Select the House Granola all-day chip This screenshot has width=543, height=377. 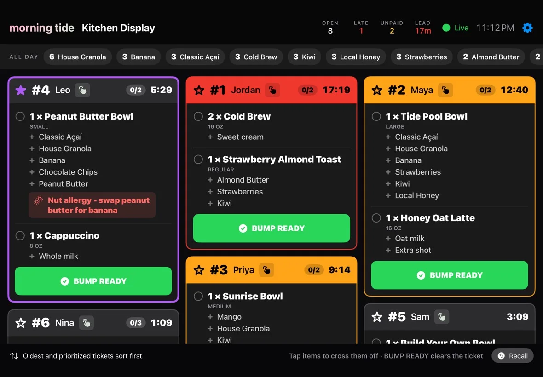tap(78, 57)
